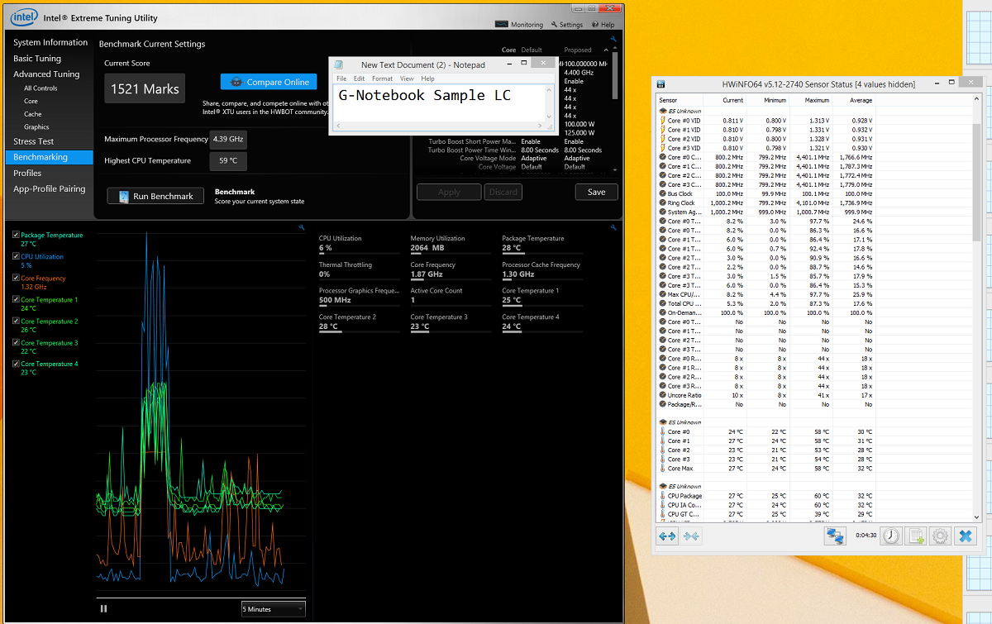This screenshot has height=624, width=992.
Task: Click graph timeline slider bar
Action: (x=201, y=598)
